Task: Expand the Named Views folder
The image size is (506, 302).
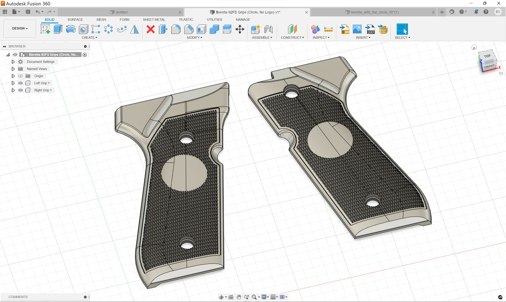Action: click(x=13, y=68)
